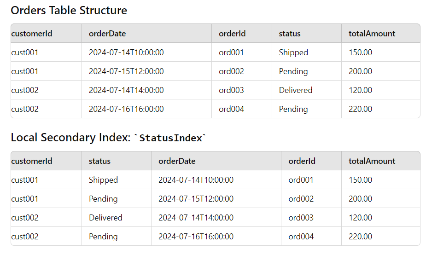The width and height of the screenshot is (426, 255).
Task: Click the Orders Table Structure heading
Action: [x=69, y=10]
